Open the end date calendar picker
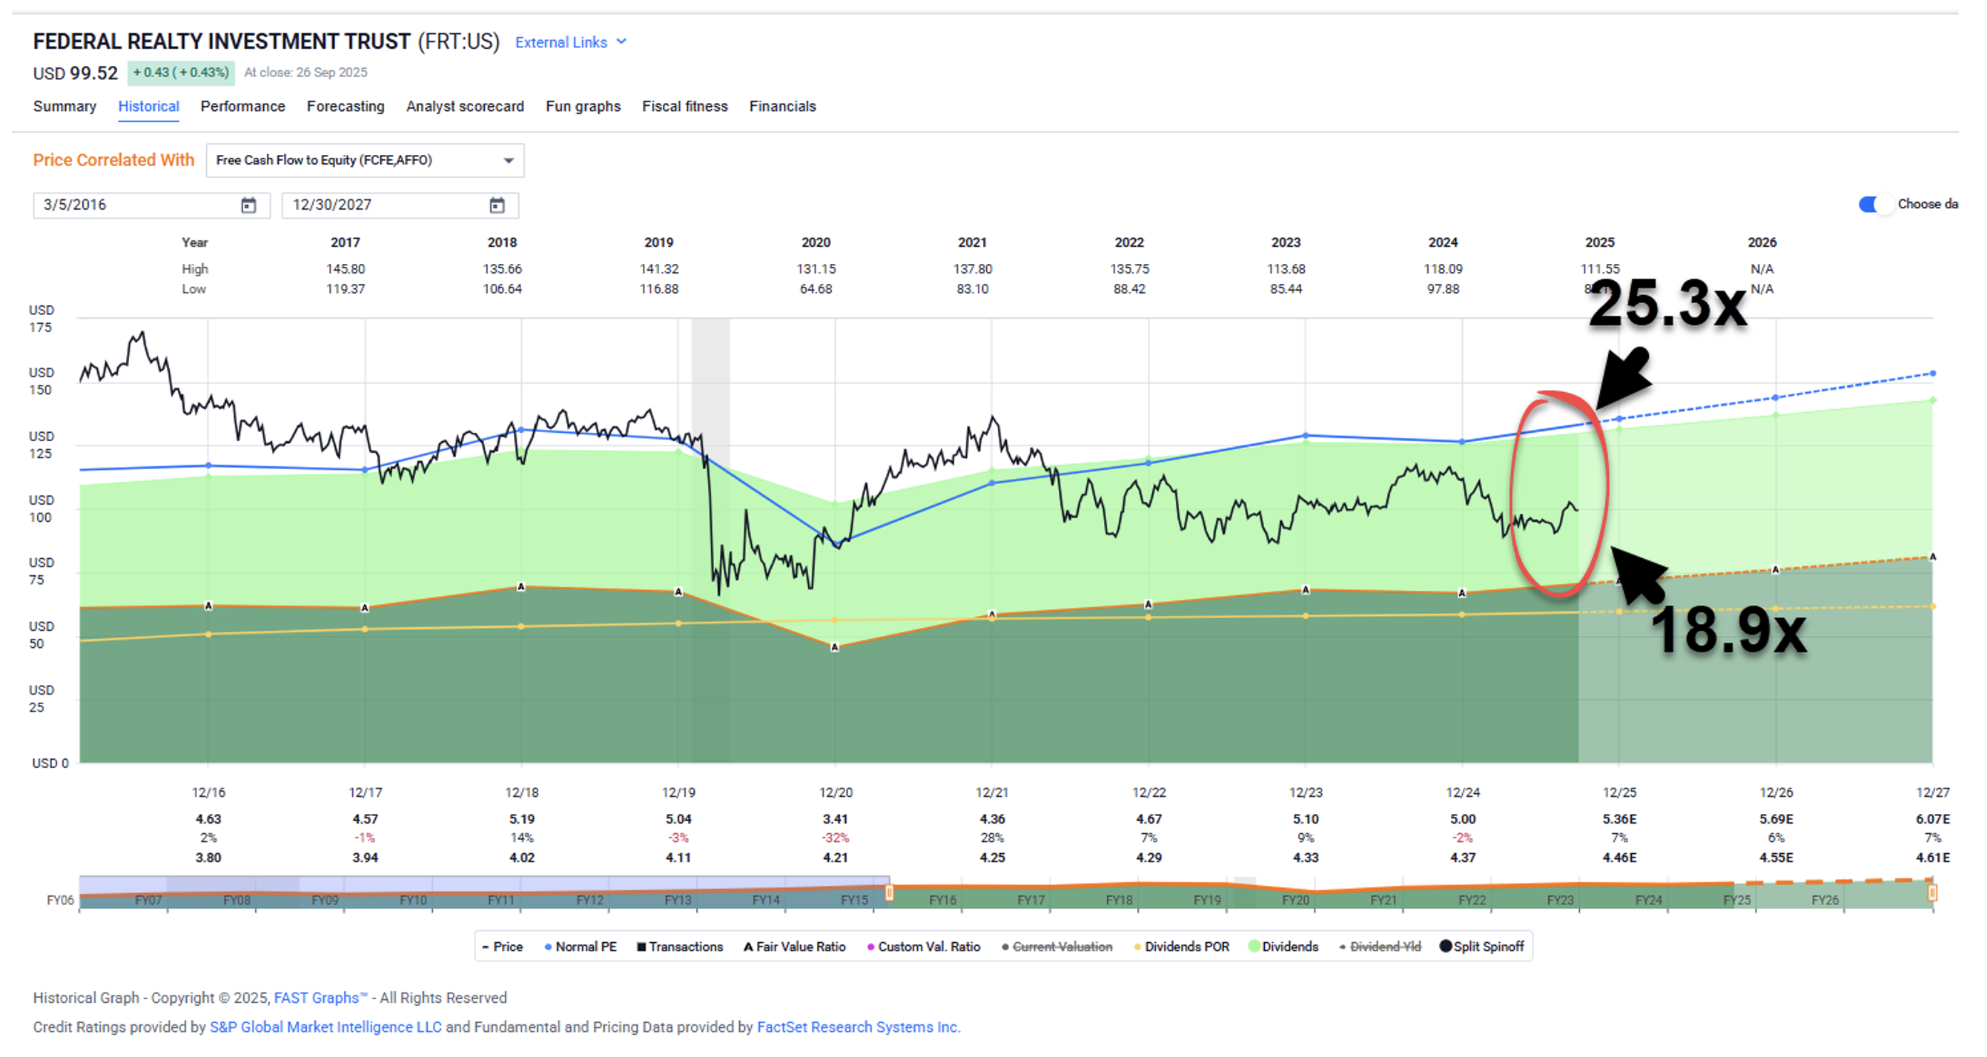This screenshot has width=1987, height=1057. pyautogui.click(x=497, y=205)
